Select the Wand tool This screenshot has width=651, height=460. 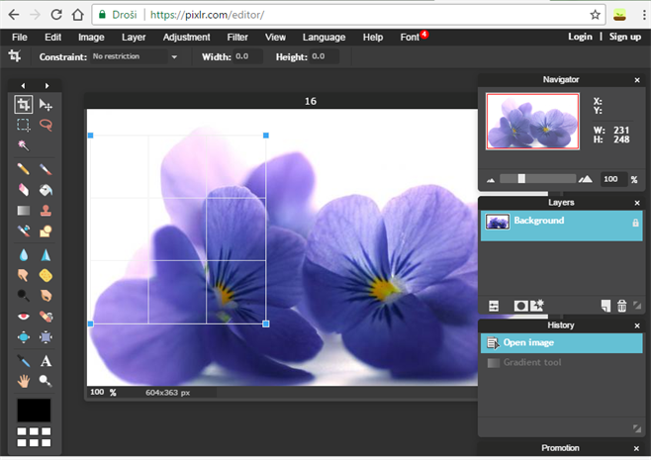pyautogui.click(x=24, y=145)
